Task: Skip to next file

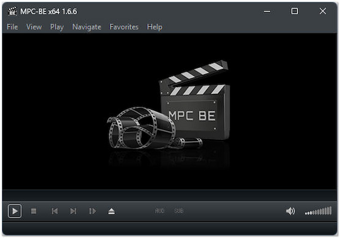Action: click(73, 211)
